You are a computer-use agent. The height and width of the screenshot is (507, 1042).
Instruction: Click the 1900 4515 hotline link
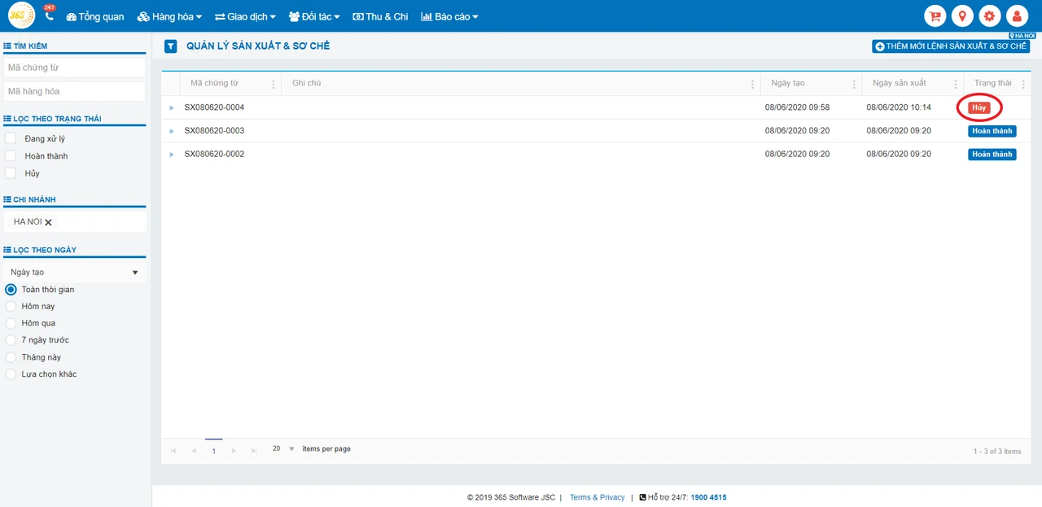tap(708, 497)
